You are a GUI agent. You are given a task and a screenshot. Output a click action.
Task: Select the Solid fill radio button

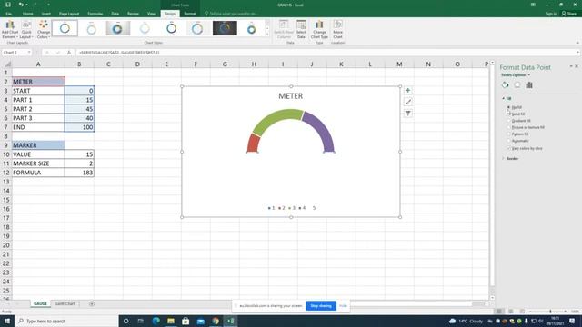[x=508, y=114]
